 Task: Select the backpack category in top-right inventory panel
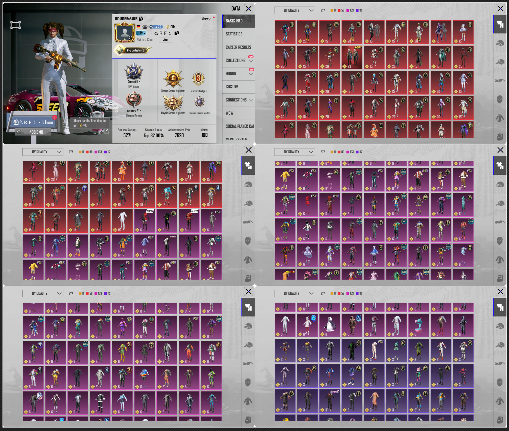[x=500, y=137]
